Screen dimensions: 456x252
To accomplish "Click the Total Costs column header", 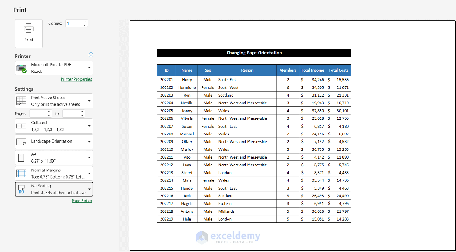I will pyautogui.click(x=338, y=70).
